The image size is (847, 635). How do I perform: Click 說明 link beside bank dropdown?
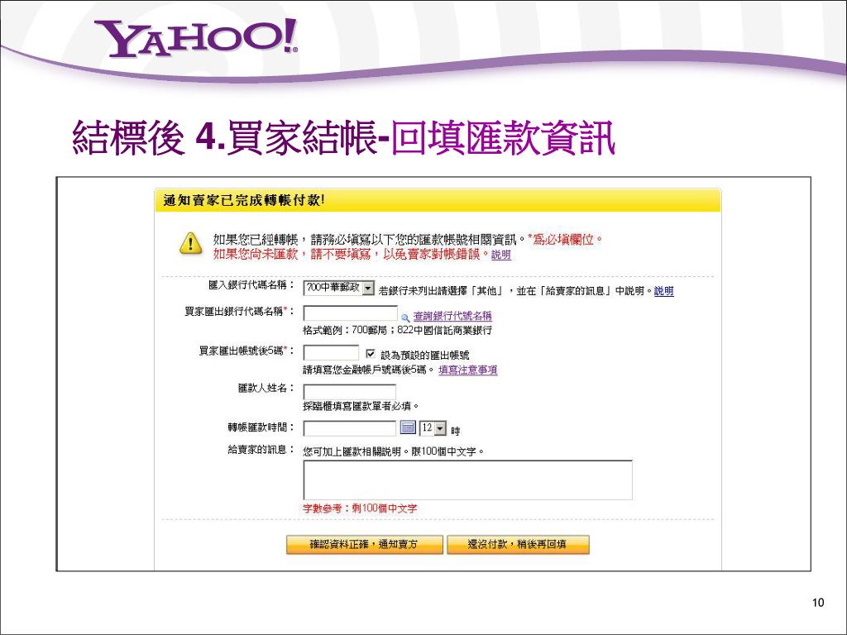pos(664,291)
